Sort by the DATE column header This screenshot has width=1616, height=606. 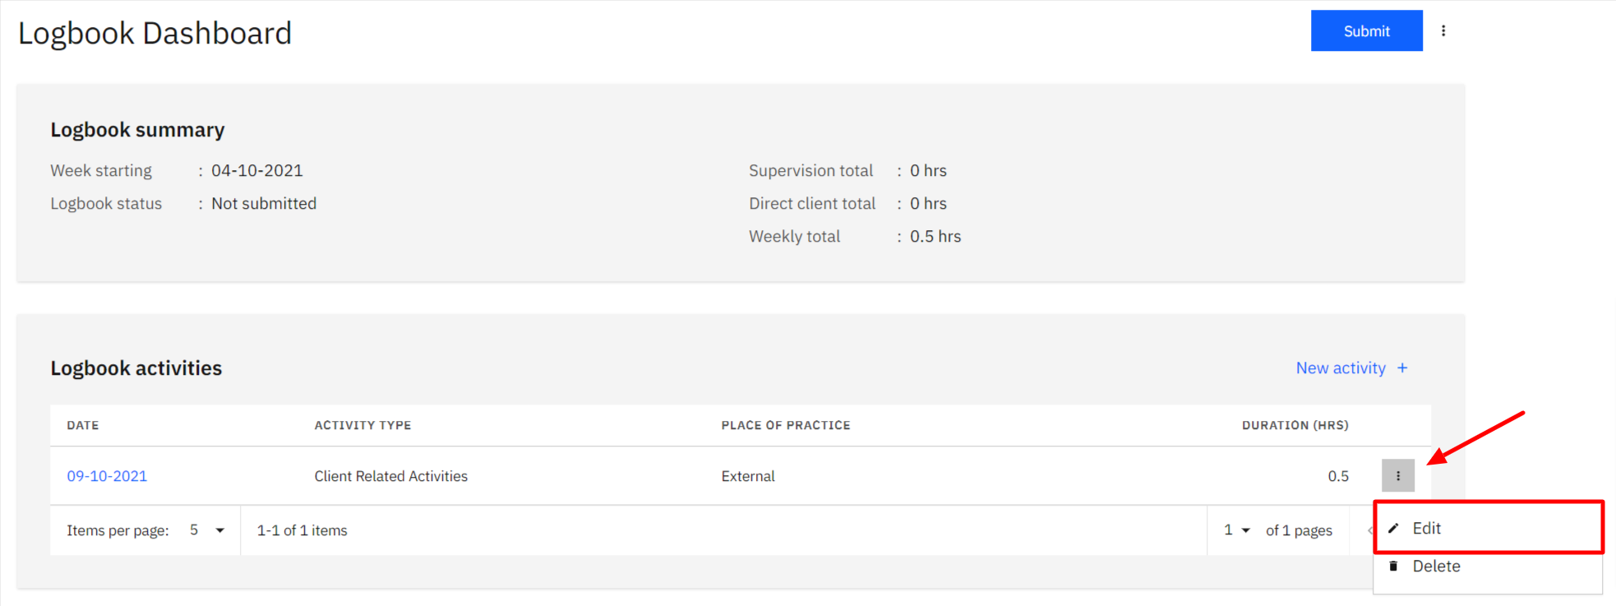pos(83,425)
